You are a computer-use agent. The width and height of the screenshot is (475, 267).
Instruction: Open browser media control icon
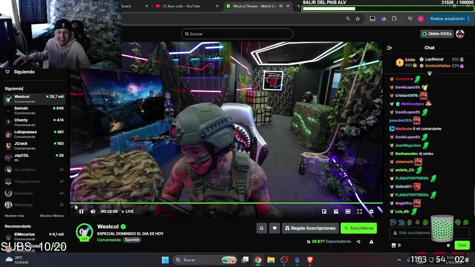[x=410, y=19]
